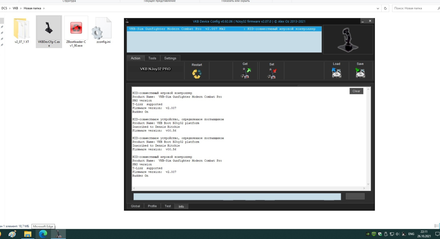
Task: Click the small app icon in VKB title bar
Action: click(x=127, y=21)
